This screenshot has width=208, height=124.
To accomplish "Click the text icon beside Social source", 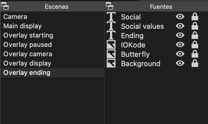I will [x=111, y=17].
